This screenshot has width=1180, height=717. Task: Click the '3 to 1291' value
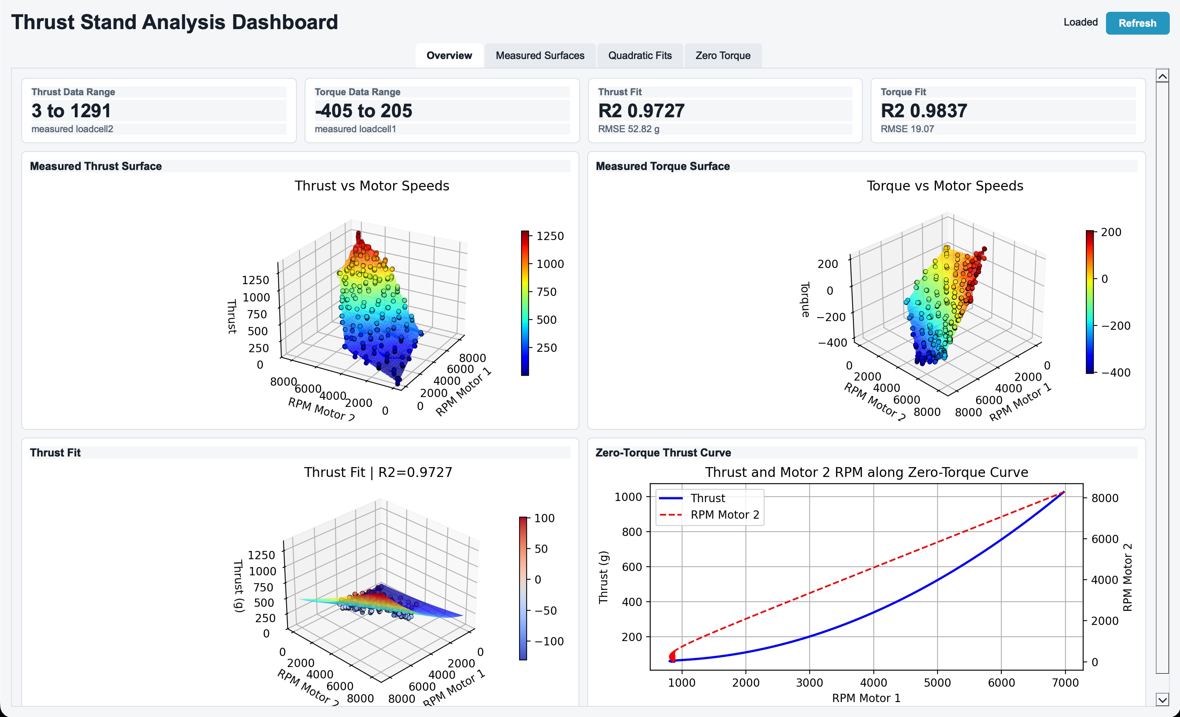[x=71, y=111]
